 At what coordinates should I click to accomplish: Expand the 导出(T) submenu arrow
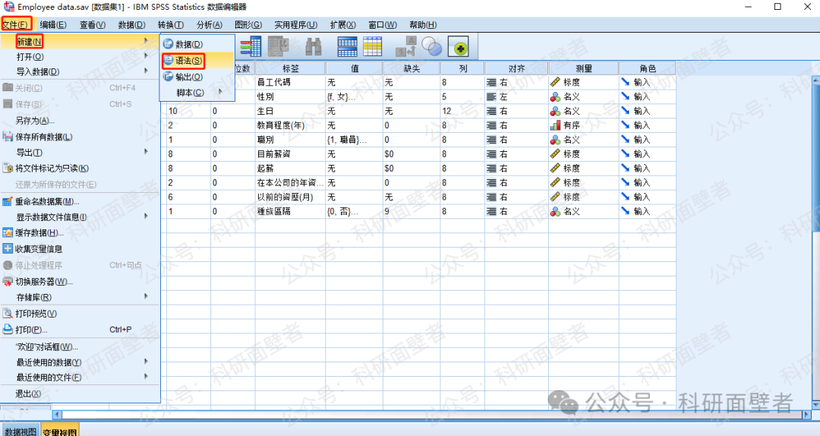click(x=146, y=152)
